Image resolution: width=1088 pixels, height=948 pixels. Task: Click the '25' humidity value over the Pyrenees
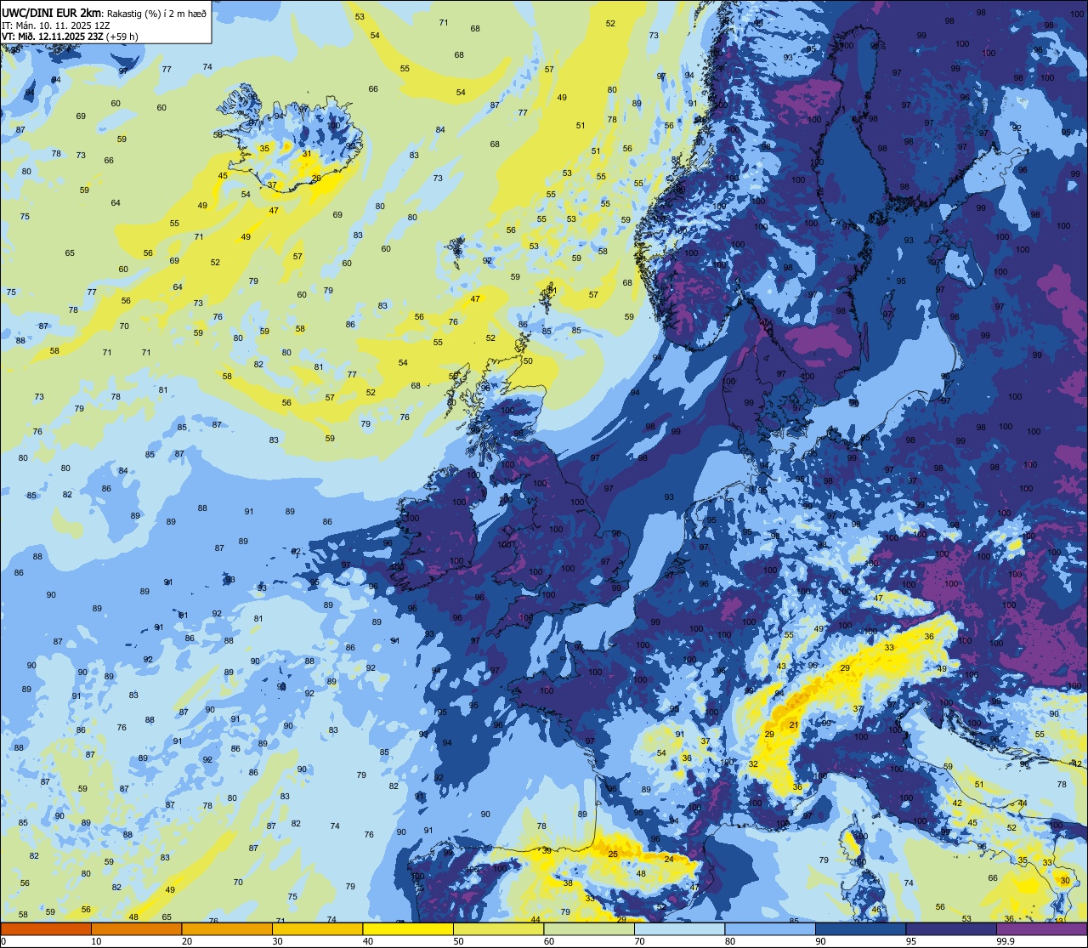(x=613, y=854)
